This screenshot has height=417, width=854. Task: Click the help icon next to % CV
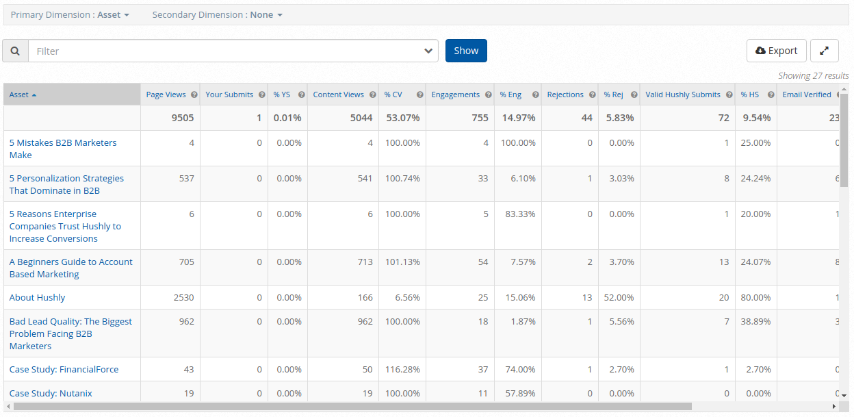tap(419, 95)
